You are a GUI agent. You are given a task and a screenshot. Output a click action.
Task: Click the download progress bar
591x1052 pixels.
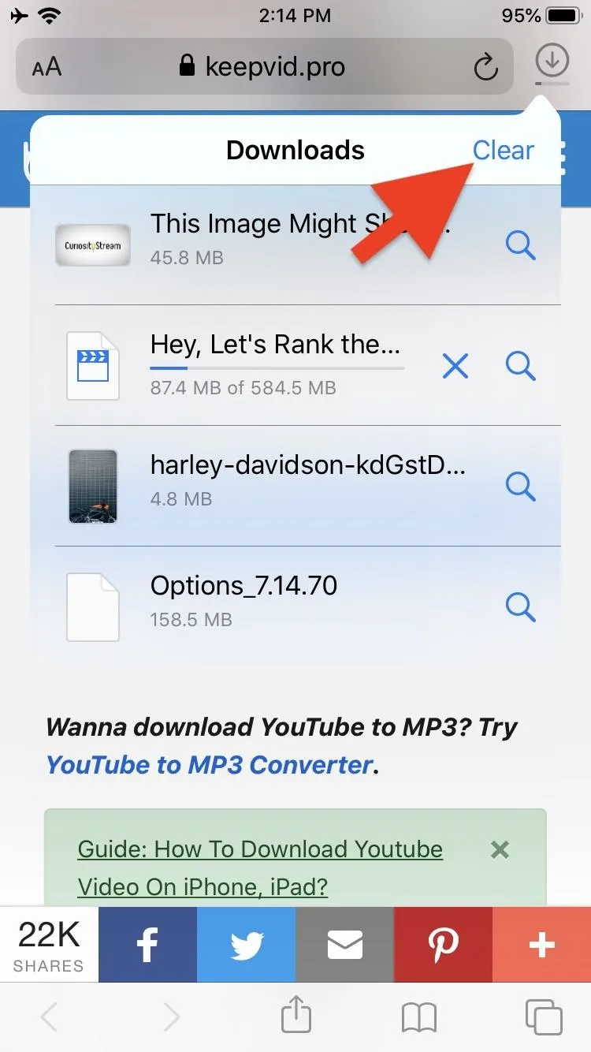click(x=277, y=368)
